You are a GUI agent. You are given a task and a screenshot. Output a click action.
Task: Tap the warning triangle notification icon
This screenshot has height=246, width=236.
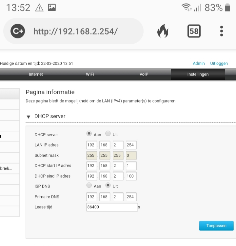click(x=39, y=8)
